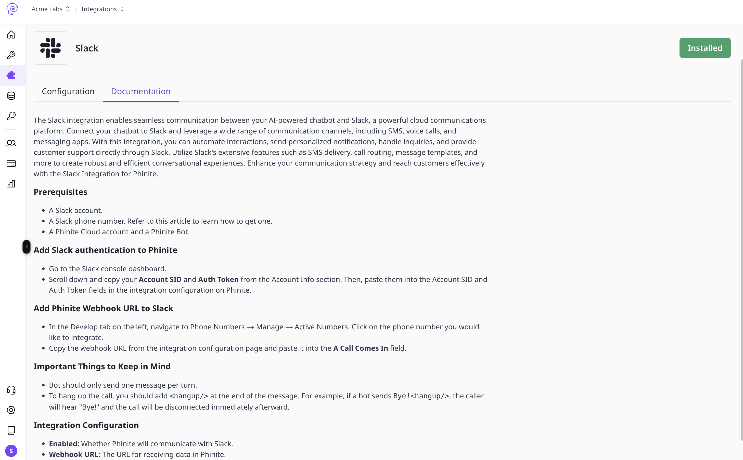Open the S user avatar menu
The image size is (743, 460).
click(x=11, y=451)
